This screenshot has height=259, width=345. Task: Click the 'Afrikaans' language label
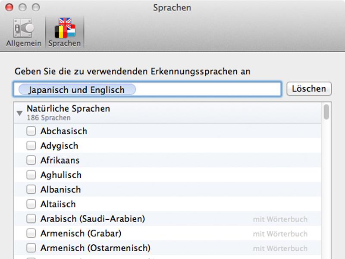click(60, 160)
